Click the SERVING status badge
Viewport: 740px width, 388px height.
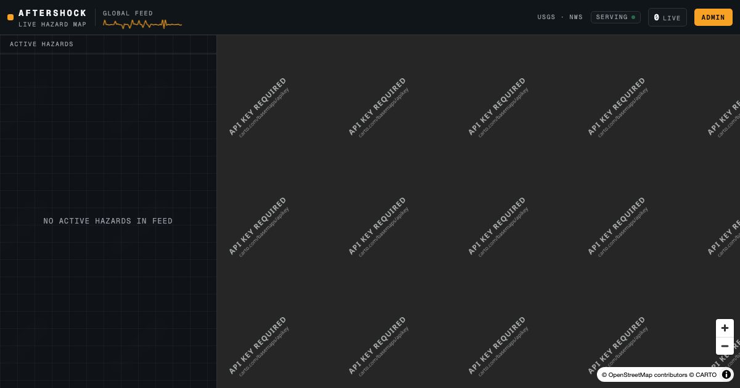pos(615,17)
